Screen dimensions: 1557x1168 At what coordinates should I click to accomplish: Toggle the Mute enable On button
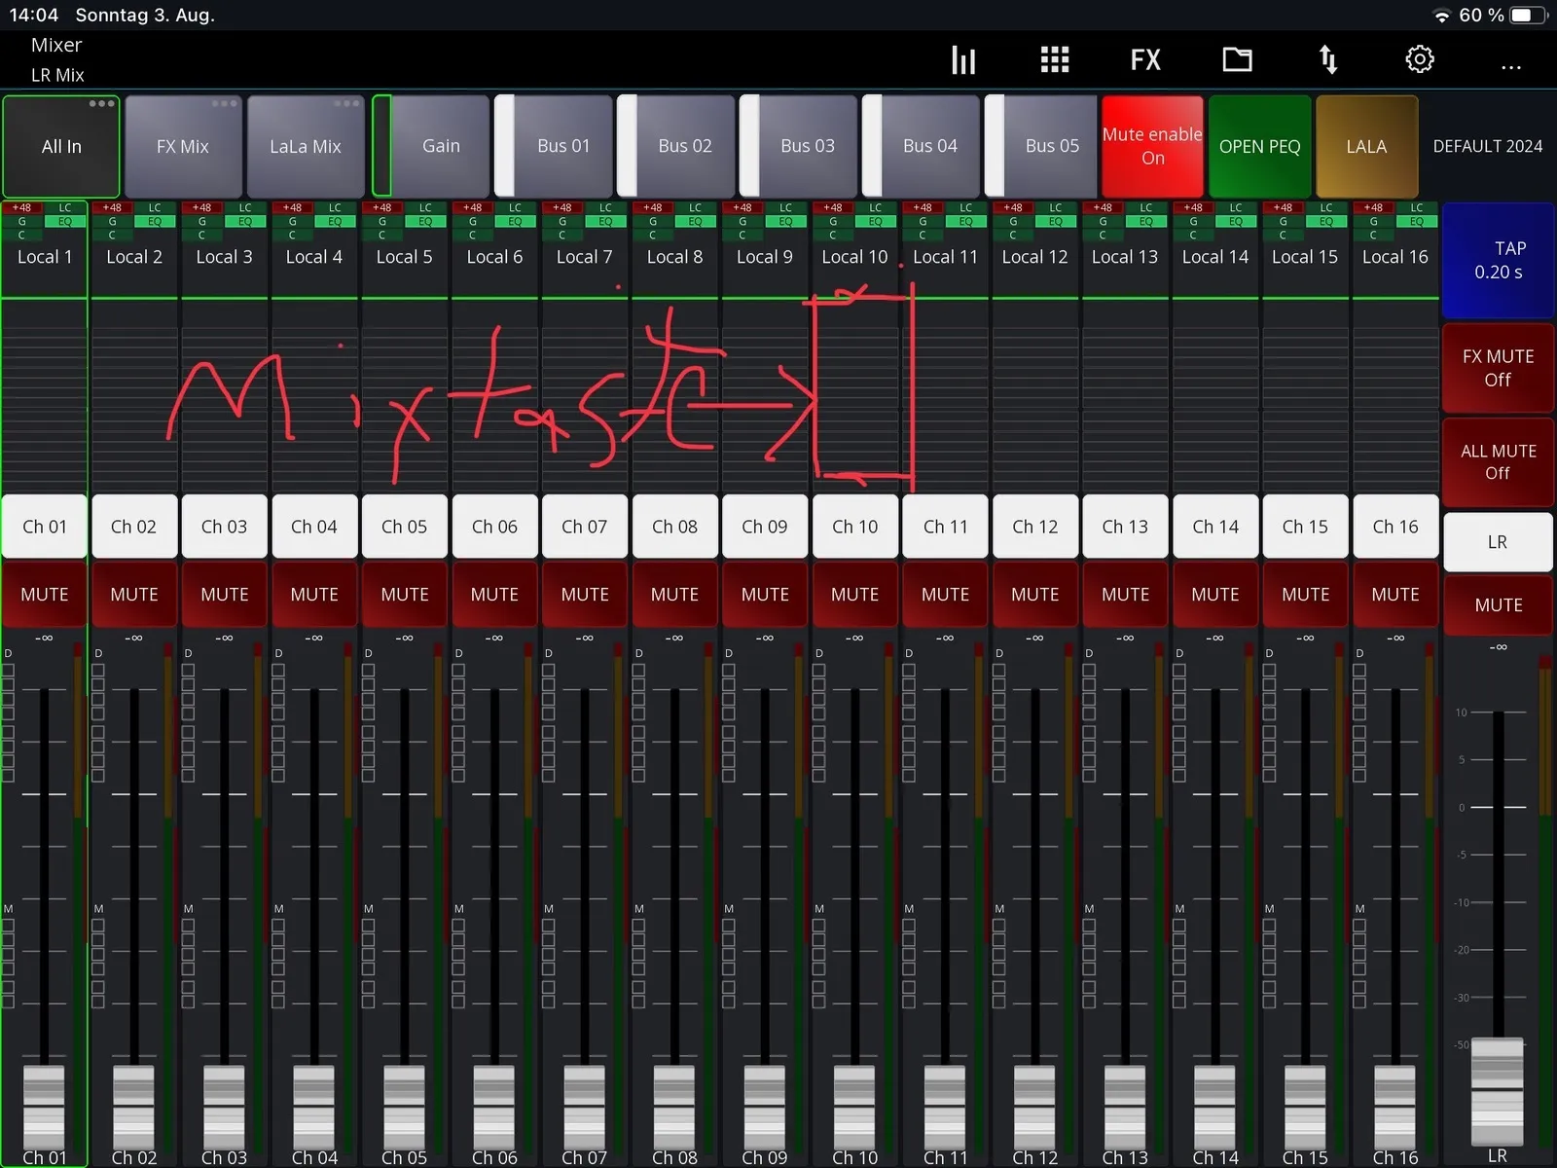(x=1152, y=146)
